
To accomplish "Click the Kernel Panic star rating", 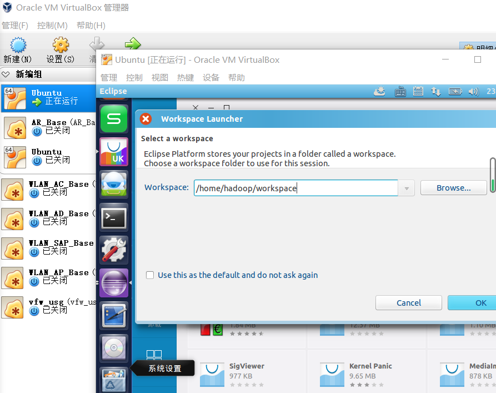I will coord(367,385).
